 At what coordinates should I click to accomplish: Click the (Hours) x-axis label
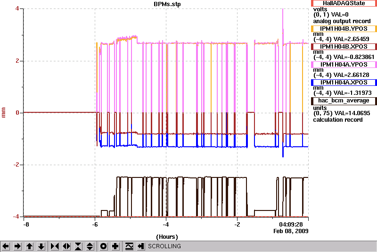[167, 237]
